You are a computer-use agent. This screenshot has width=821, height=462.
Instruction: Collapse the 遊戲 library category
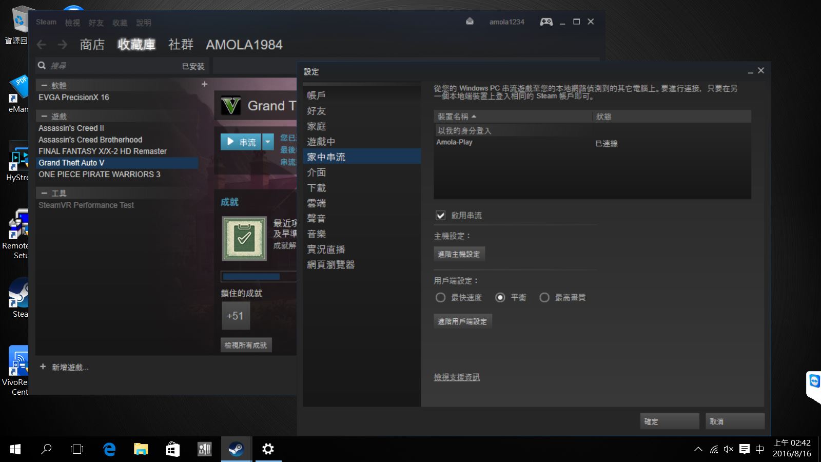pos(44,116)
